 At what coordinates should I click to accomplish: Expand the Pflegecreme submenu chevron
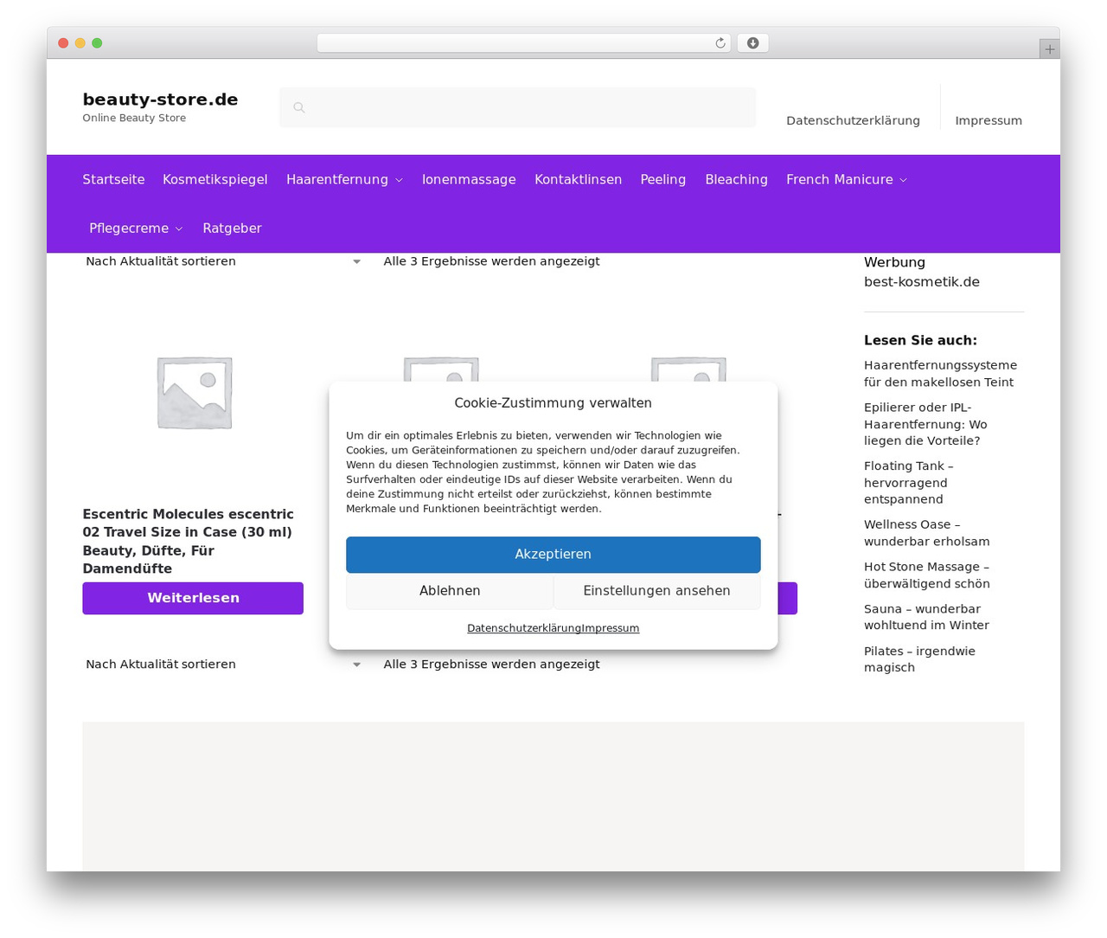click(x=178, y=228)
